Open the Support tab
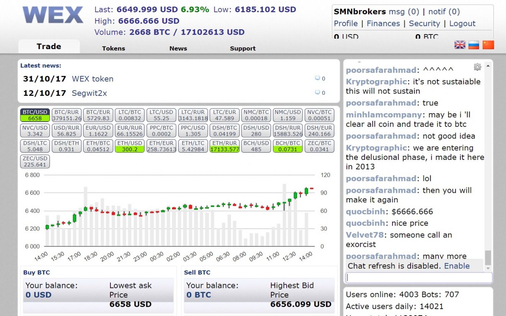Viewport: 506px width, 316px height. (243, 48)
